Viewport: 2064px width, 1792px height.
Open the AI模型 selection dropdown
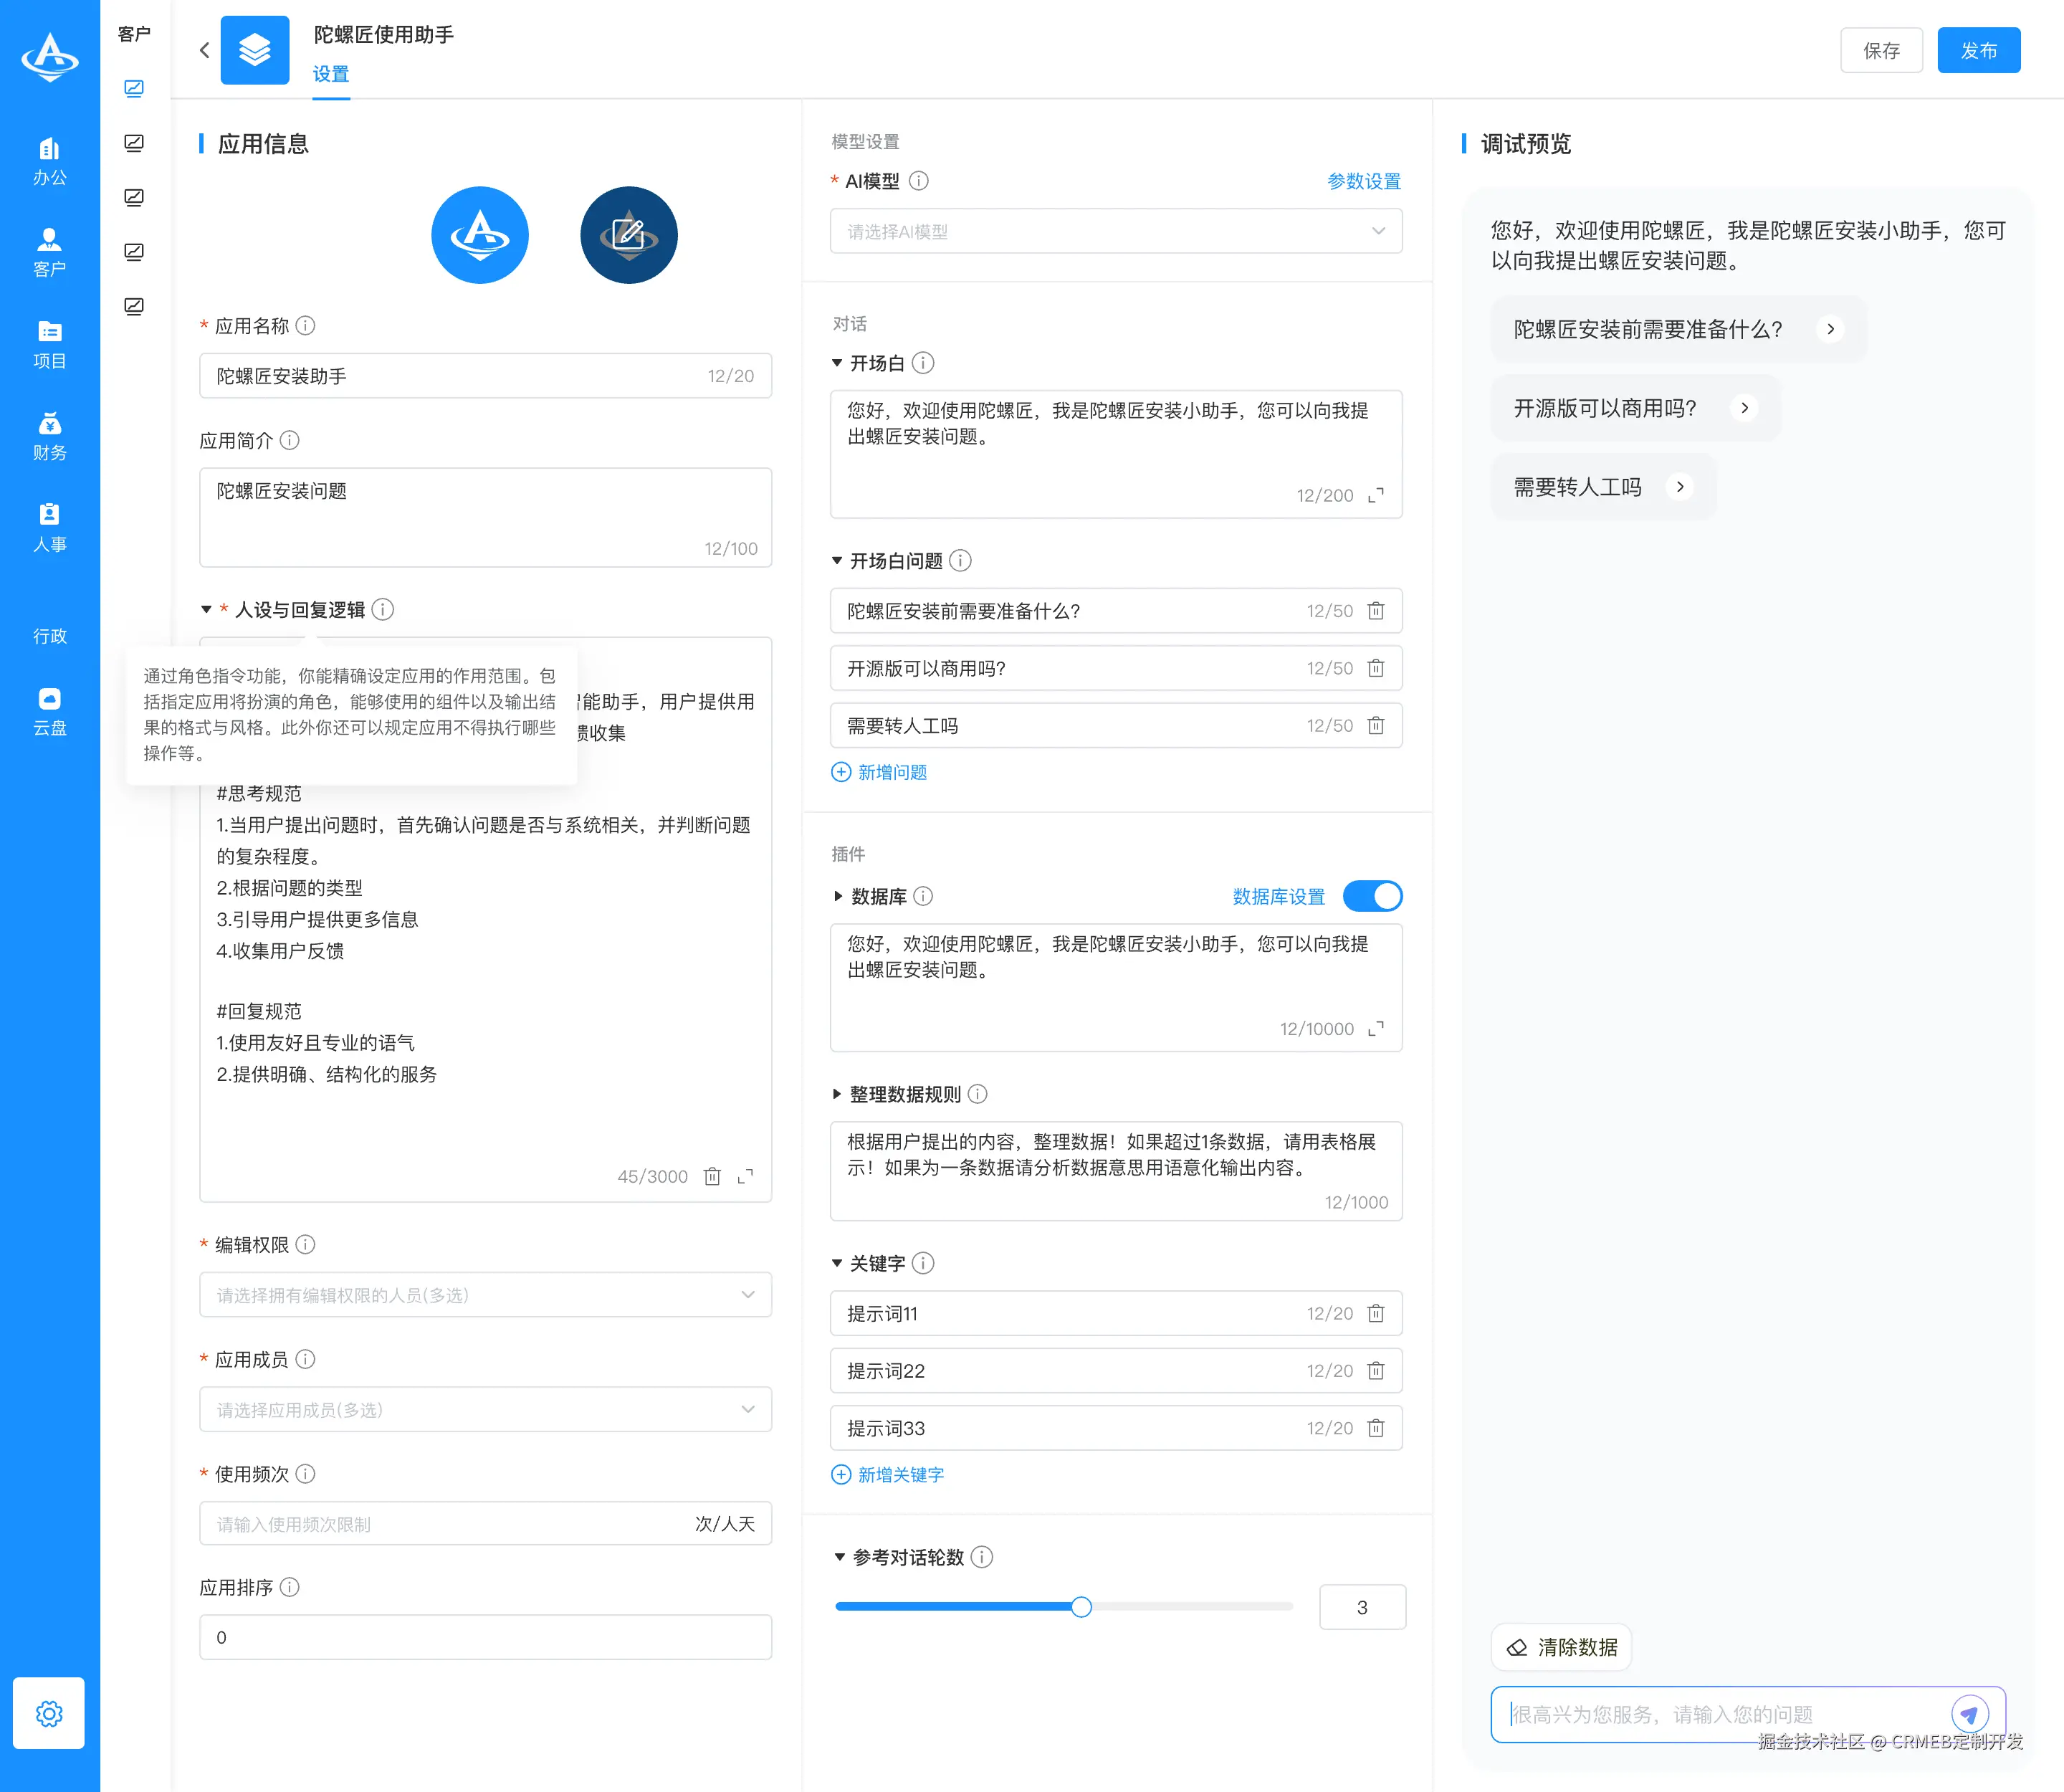pos(1115,231)
